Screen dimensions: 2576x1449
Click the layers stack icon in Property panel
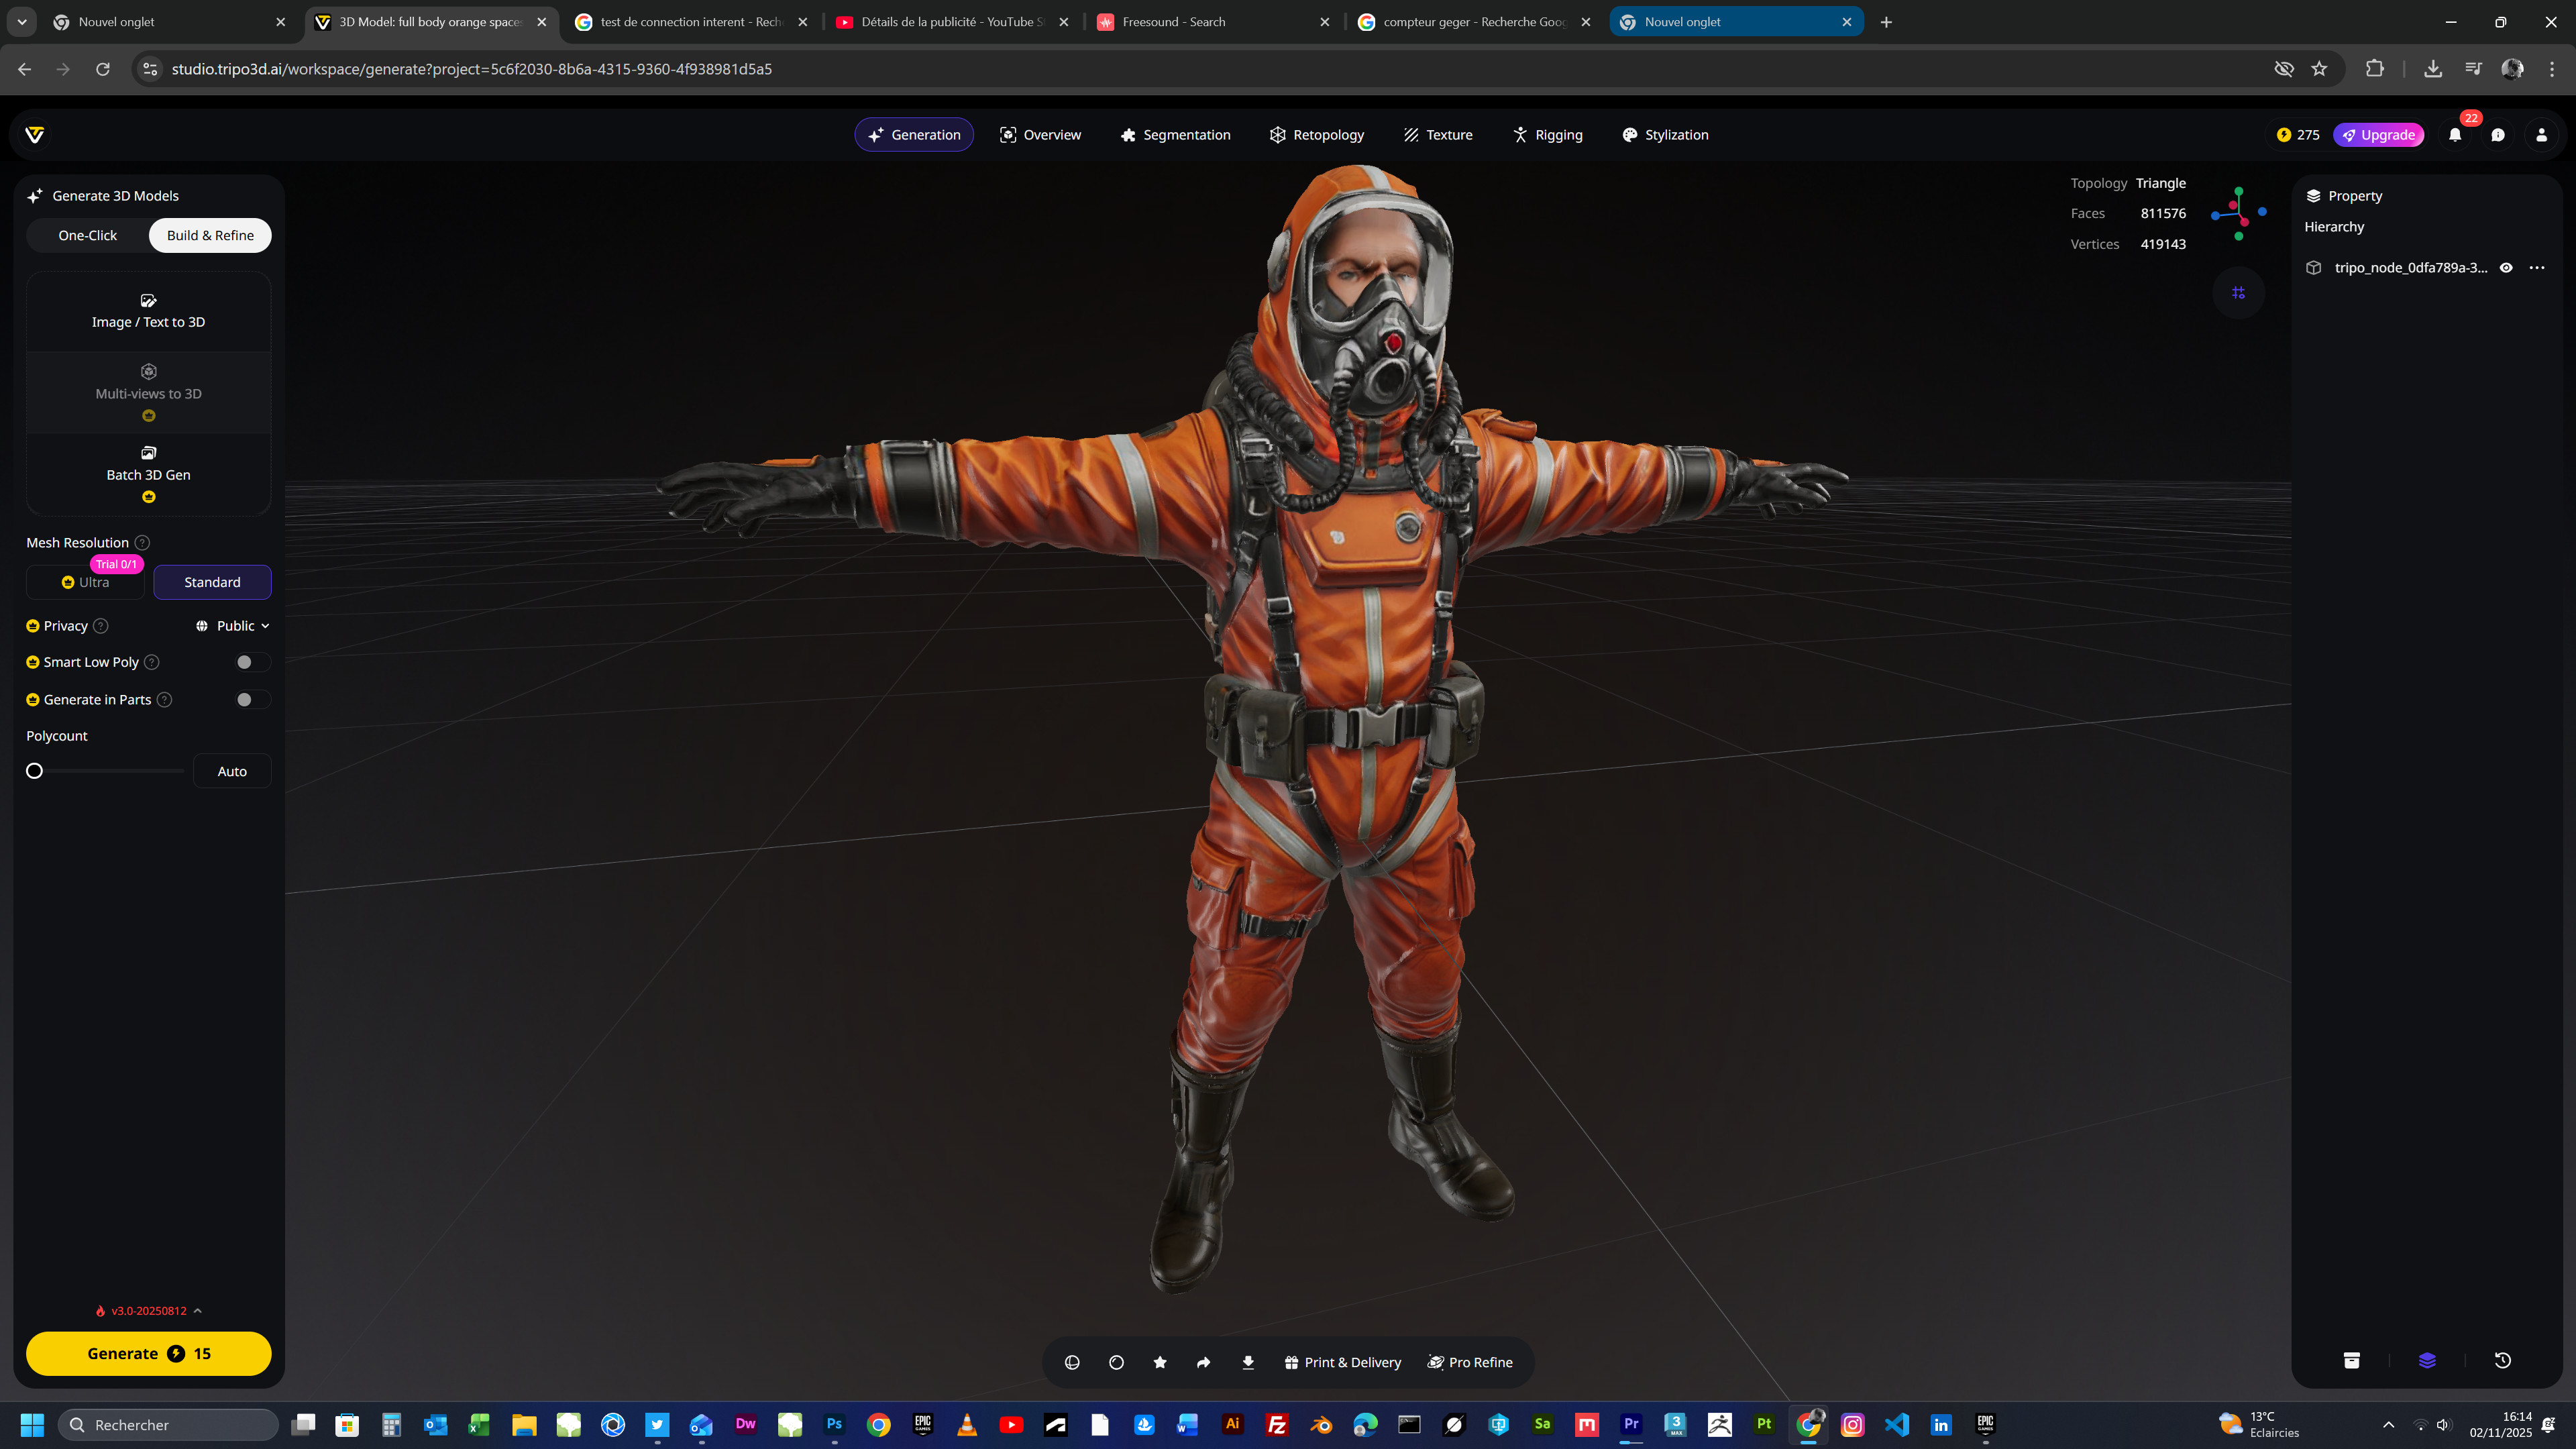pyautogui.click(x=2427, y=1360)
